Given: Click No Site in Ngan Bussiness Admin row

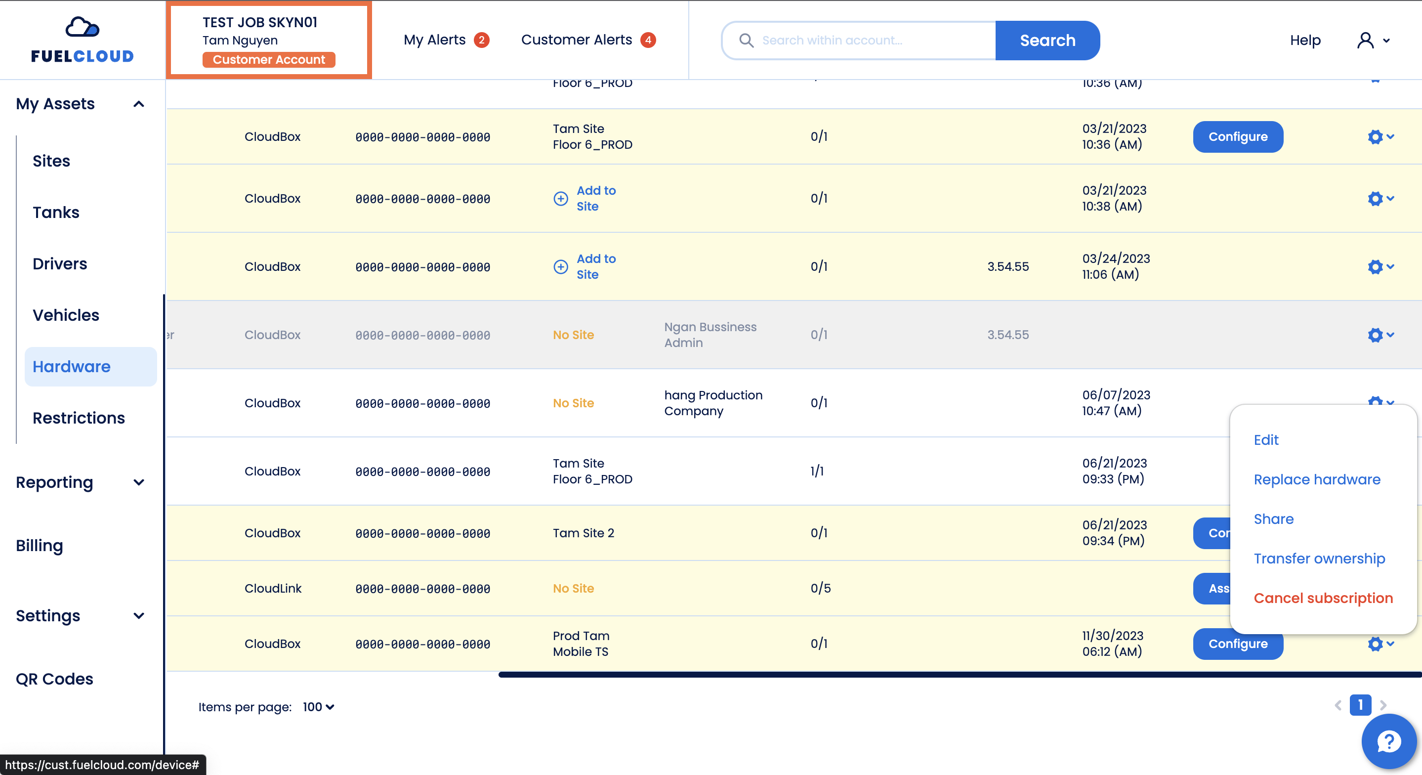Looking at the screenshot, I should (573, 335).
